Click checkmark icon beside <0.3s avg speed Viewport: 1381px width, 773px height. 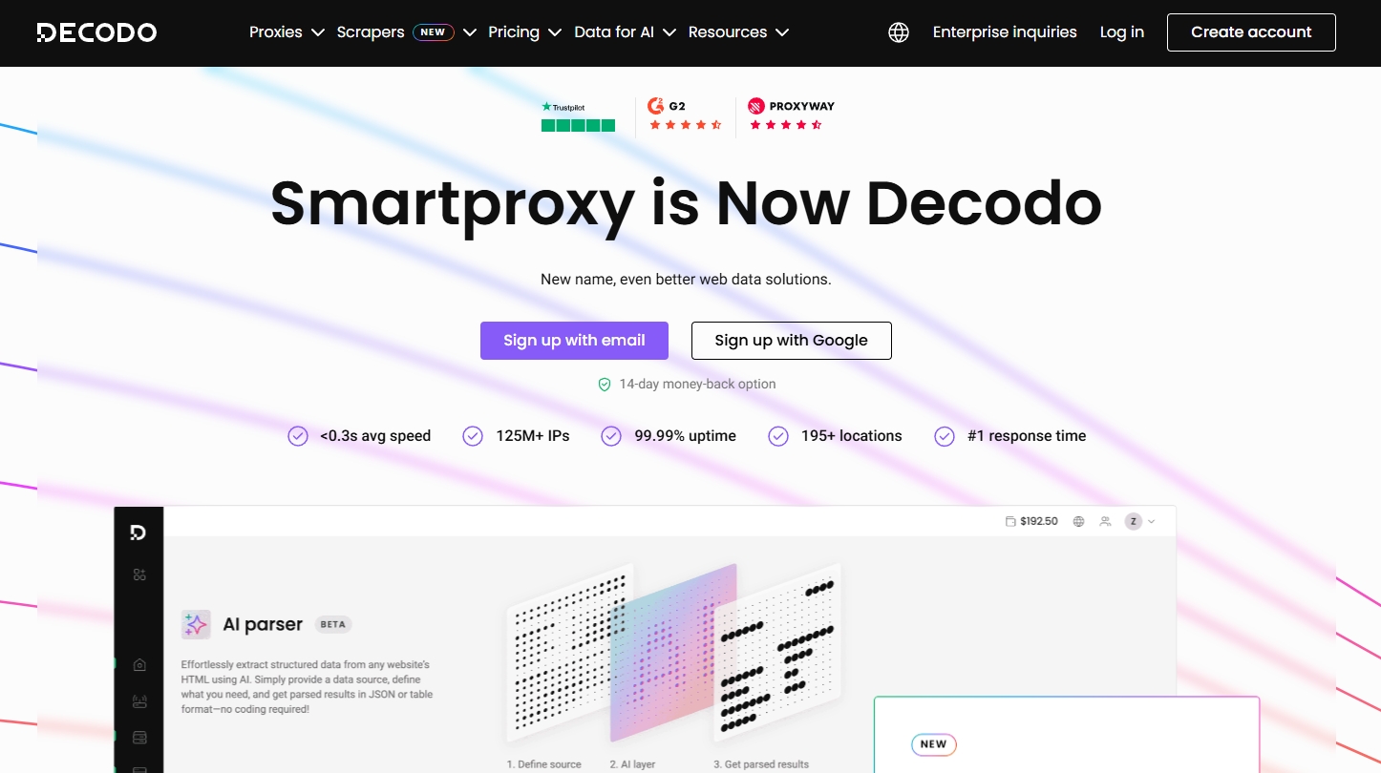[x=298, y=436]
